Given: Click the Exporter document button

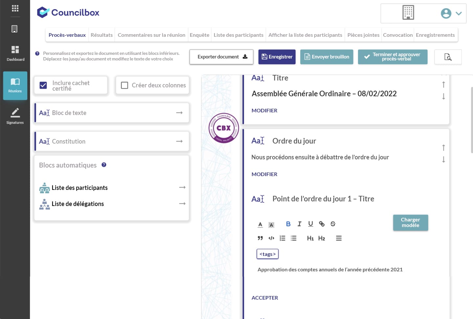Looking at the screenshot, I should [221, 57].
